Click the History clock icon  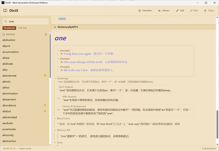(3, 35)
